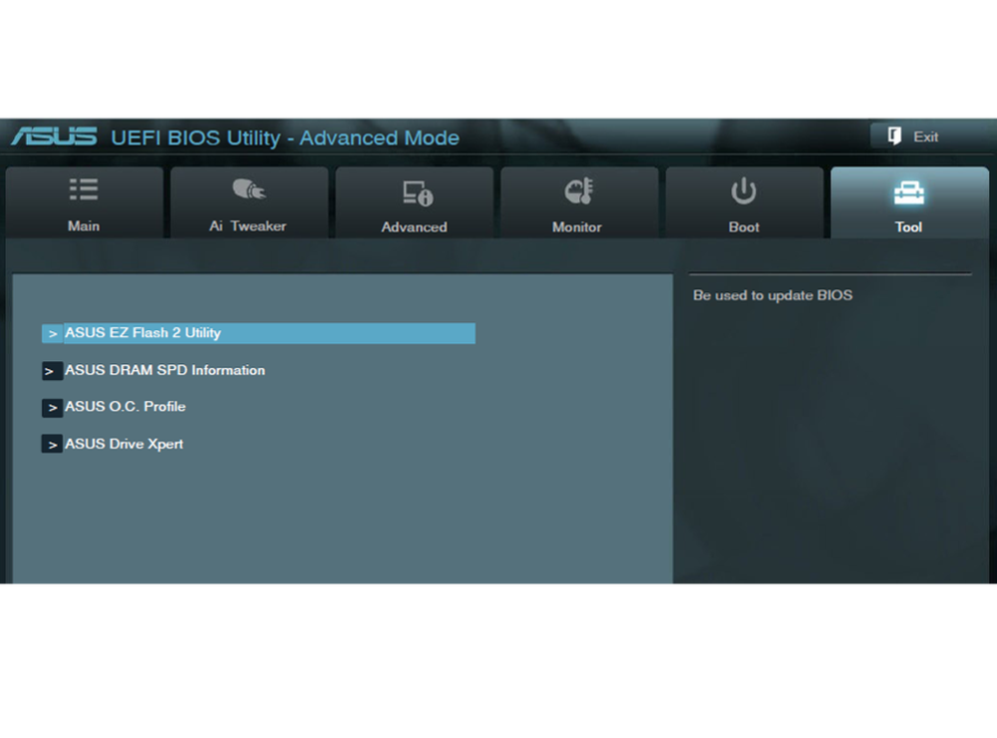Click the Exit button text
The width and height of the screenshot is (997, 738).
926,137
